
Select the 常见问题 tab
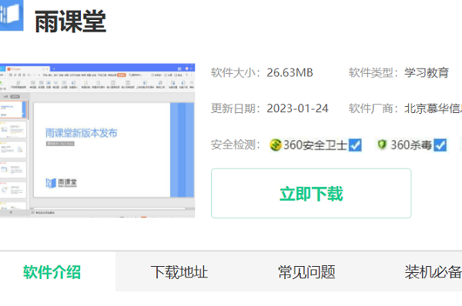[x=306, y=271]
